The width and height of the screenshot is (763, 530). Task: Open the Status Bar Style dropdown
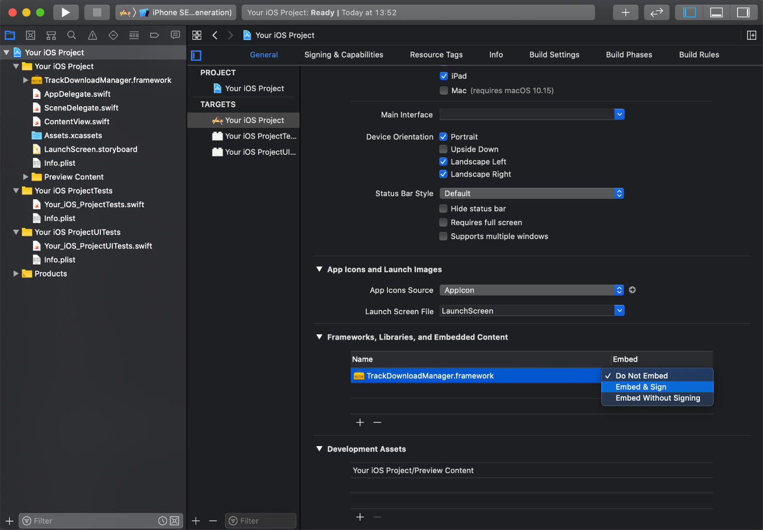click(x=532, y=194)
